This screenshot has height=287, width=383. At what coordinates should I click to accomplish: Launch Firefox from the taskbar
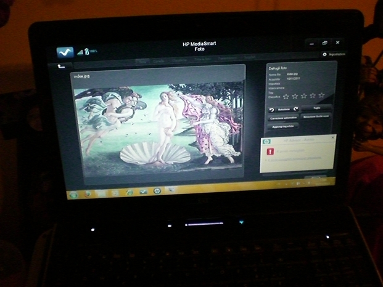tap(88, 194)
